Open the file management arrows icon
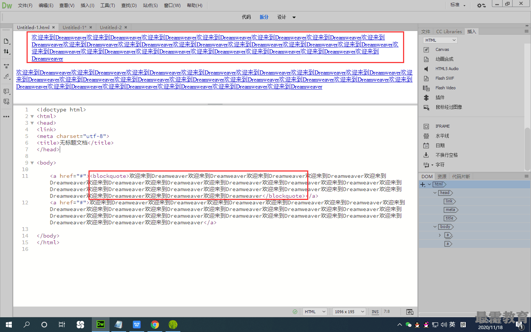This screenshot has height=332, width=531. 6,51
